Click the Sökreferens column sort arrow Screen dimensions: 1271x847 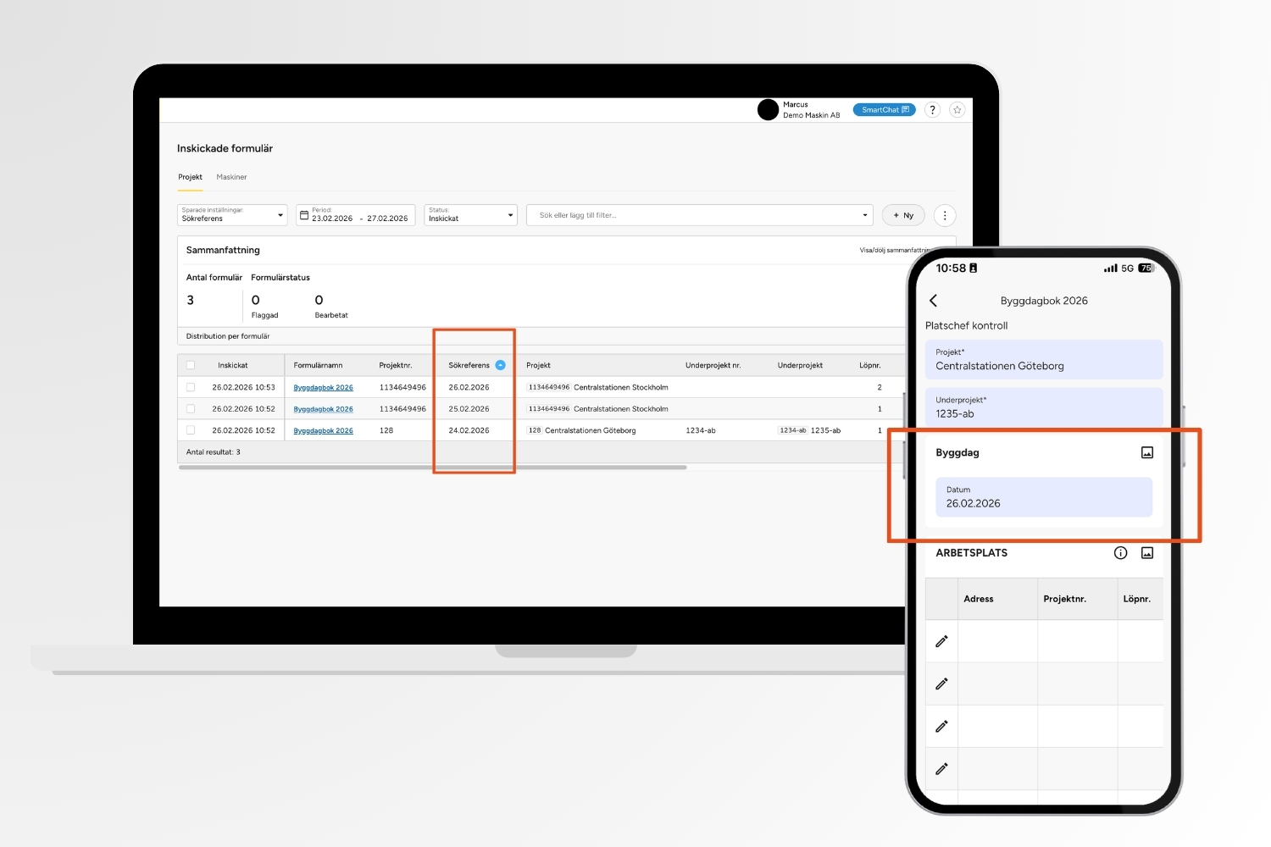(x=500, y=365)
